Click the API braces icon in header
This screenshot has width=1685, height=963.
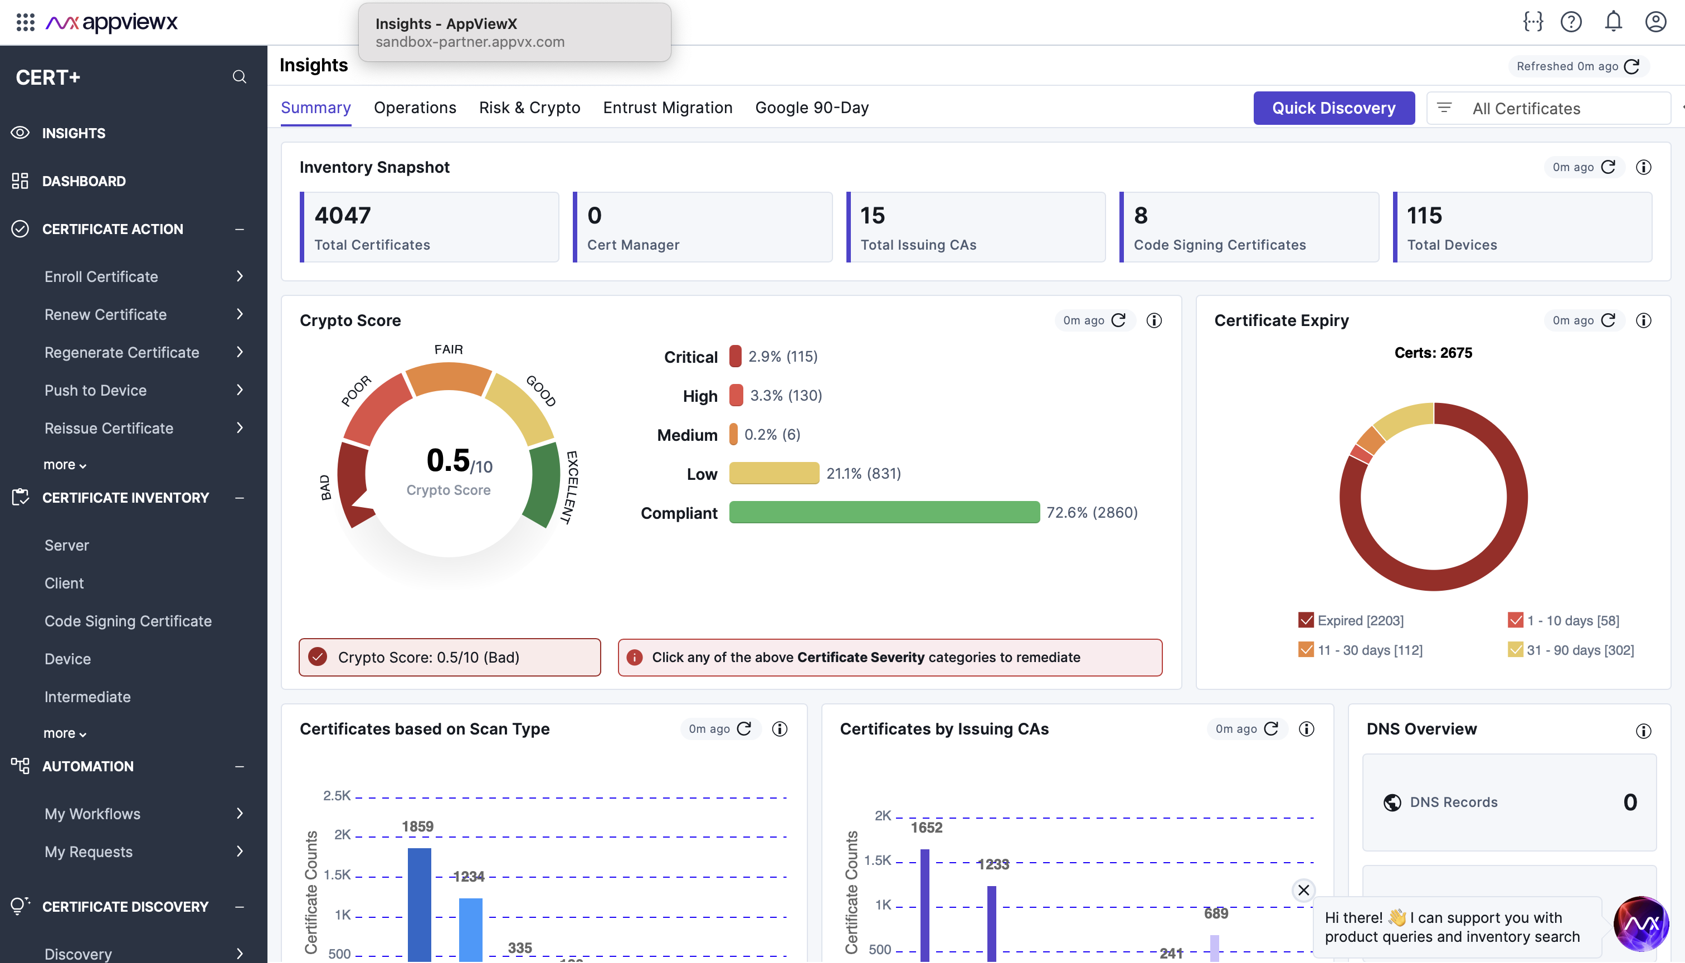(1533, 22)
